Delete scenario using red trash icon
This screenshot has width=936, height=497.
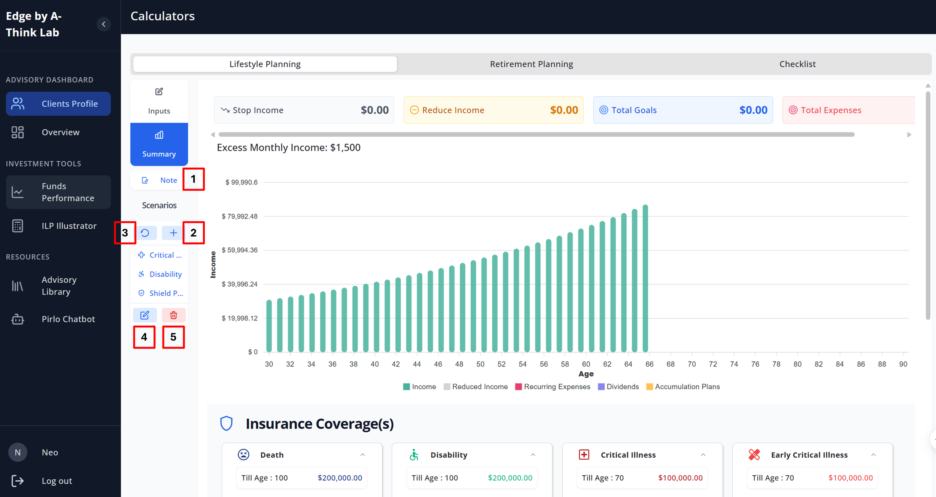coord(173,315)
